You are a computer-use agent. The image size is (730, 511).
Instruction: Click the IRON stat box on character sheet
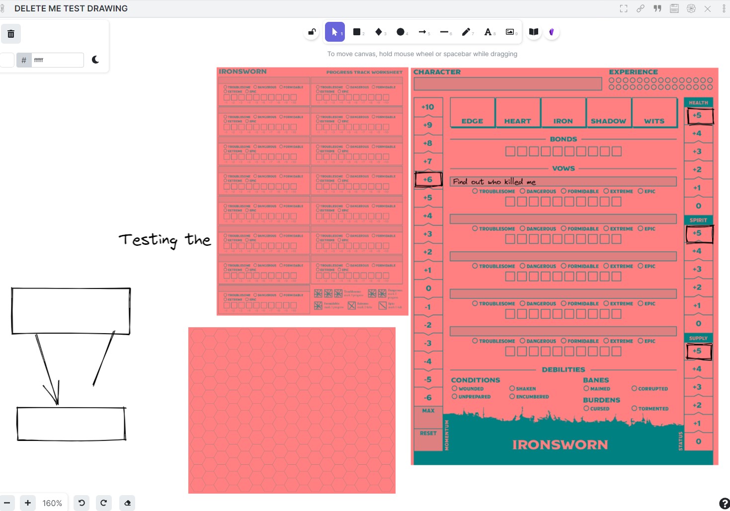(564, 113)
